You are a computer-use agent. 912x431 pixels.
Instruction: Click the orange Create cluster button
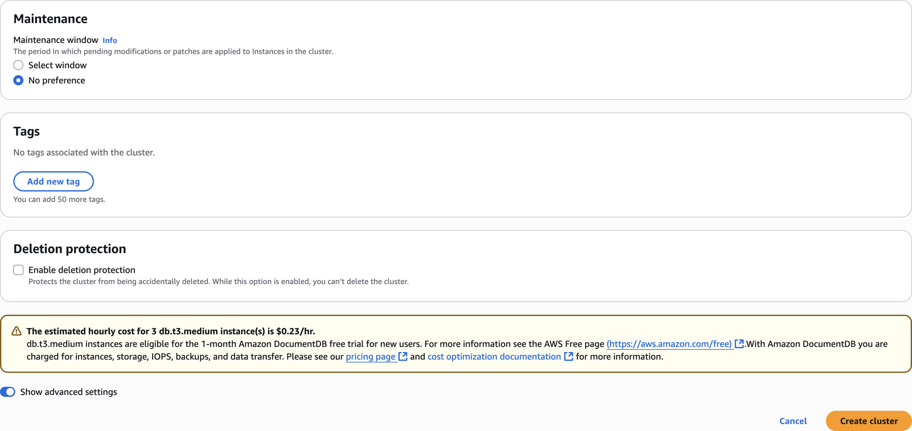pos(869,421)
